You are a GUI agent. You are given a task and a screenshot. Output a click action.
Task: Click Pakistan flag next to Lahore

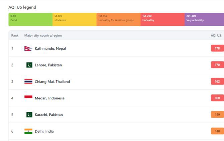tap(29, 65)
